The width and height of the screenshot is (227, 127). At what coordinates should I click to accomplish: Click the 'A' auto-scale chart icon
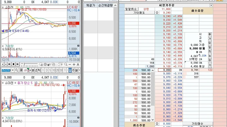[x=78, y=64]
